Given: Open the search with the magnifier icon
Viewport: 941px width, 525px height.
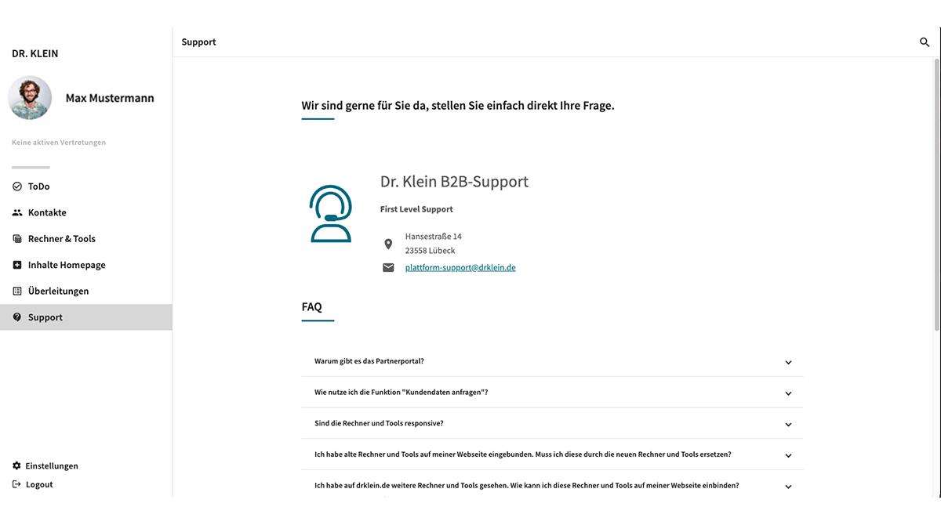Looking at the screenshot, I should 925,42.
